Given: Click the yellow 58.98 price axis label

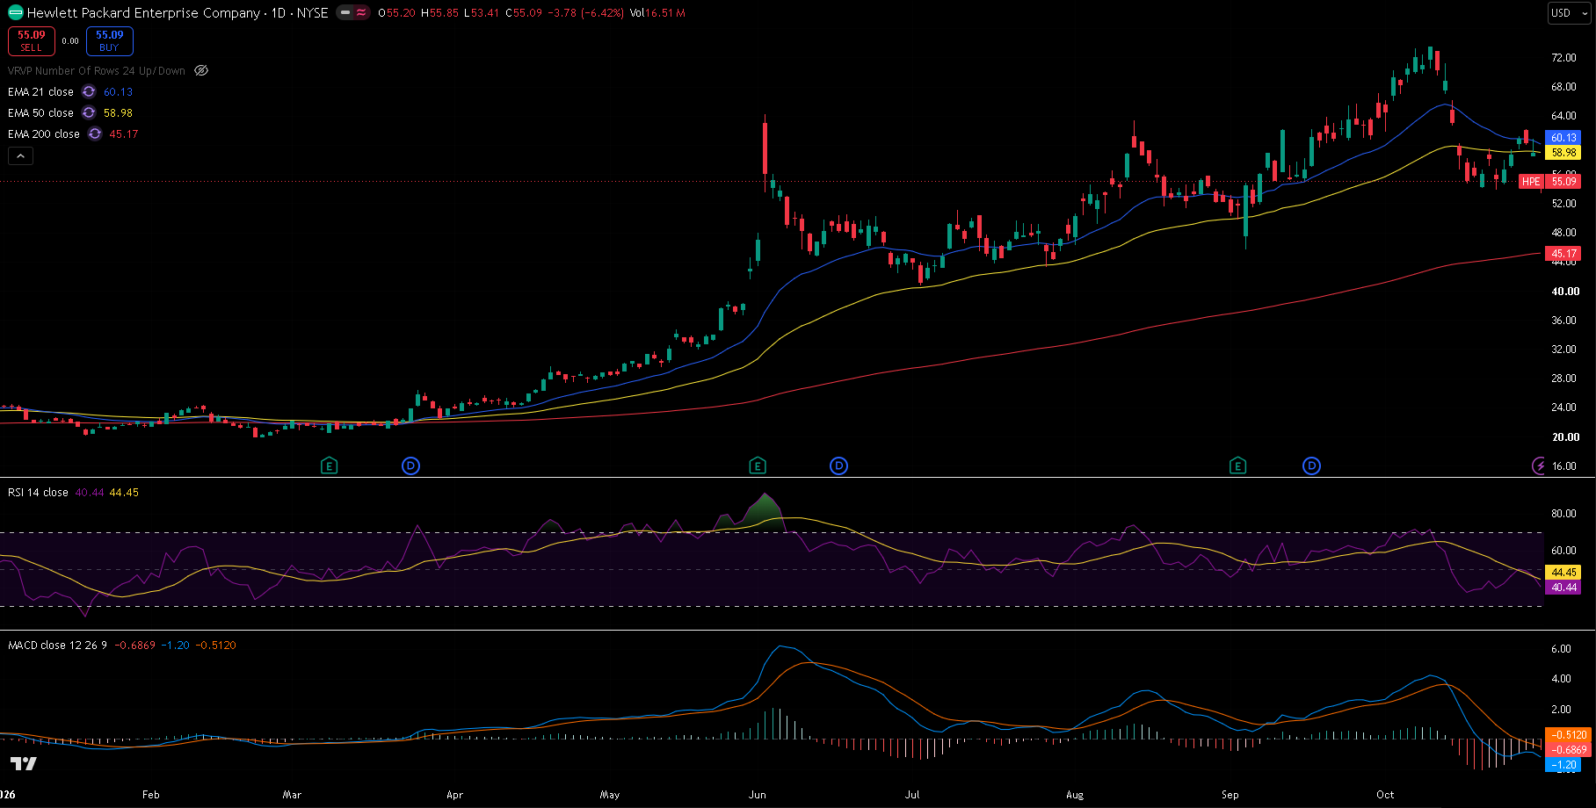Looking at the screenshot, I should pyautogui.click(x=1563, y=152).
